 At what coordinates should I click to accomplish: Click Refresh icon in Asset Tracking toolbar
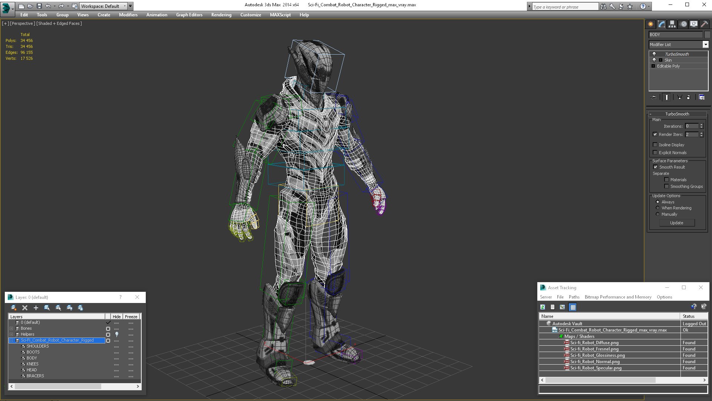click(543, 307)
